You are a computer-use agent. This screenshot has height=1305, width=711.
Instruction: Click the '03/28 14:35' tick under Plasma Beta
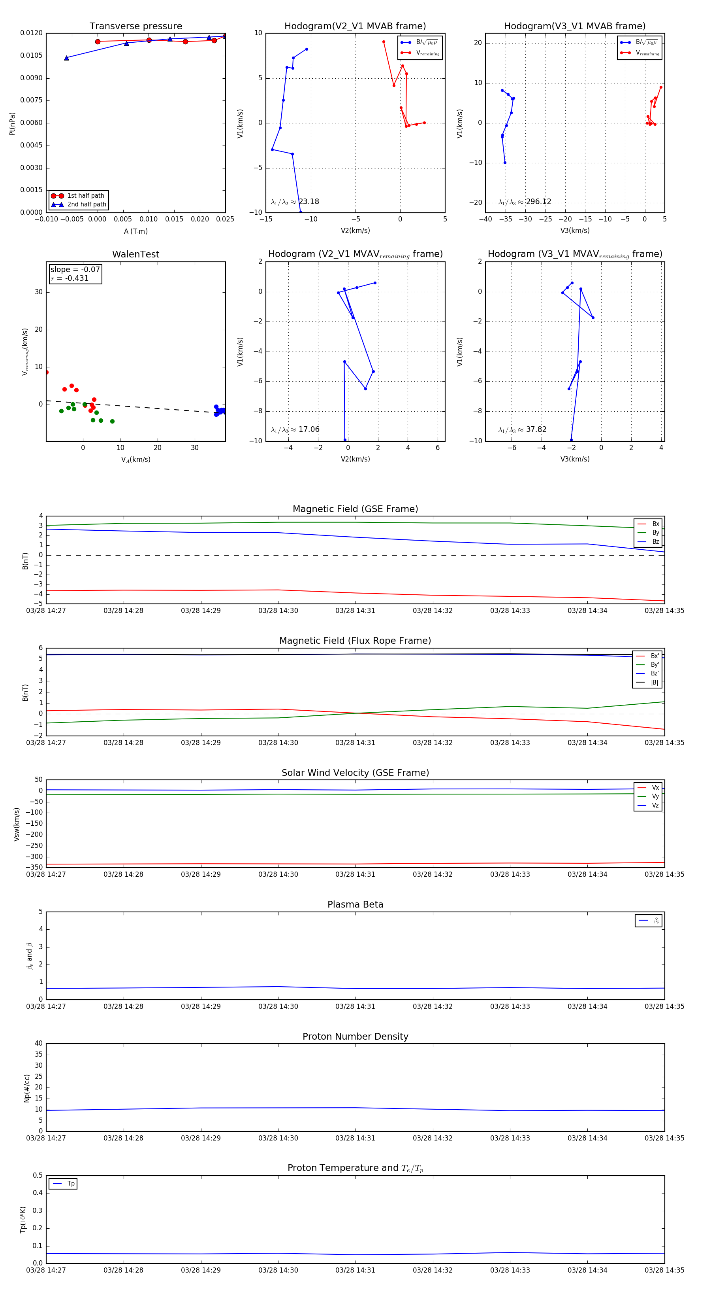pyautogui.click(x=664, y=1006)
